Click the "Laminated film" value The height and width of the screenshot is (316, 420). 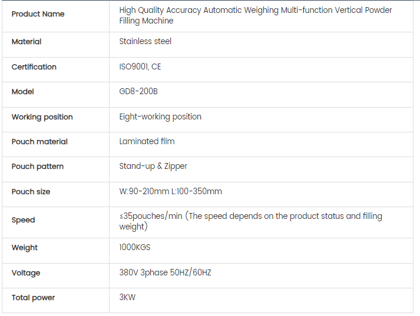coord(147,142)
